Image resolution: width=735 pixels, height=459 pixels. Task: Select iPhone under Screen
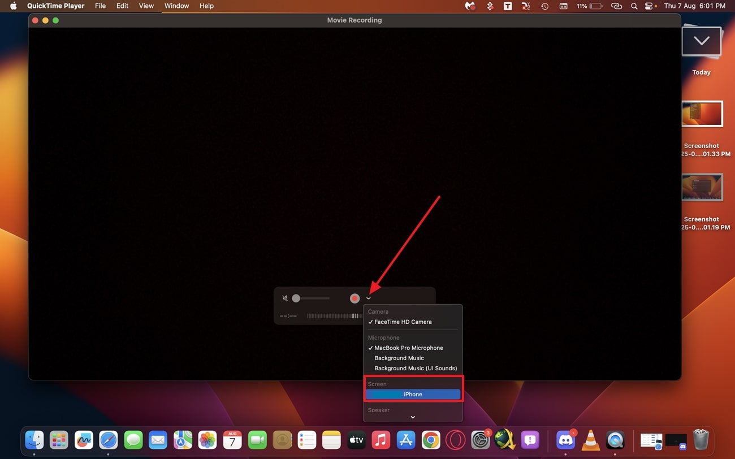click(413, 395)
